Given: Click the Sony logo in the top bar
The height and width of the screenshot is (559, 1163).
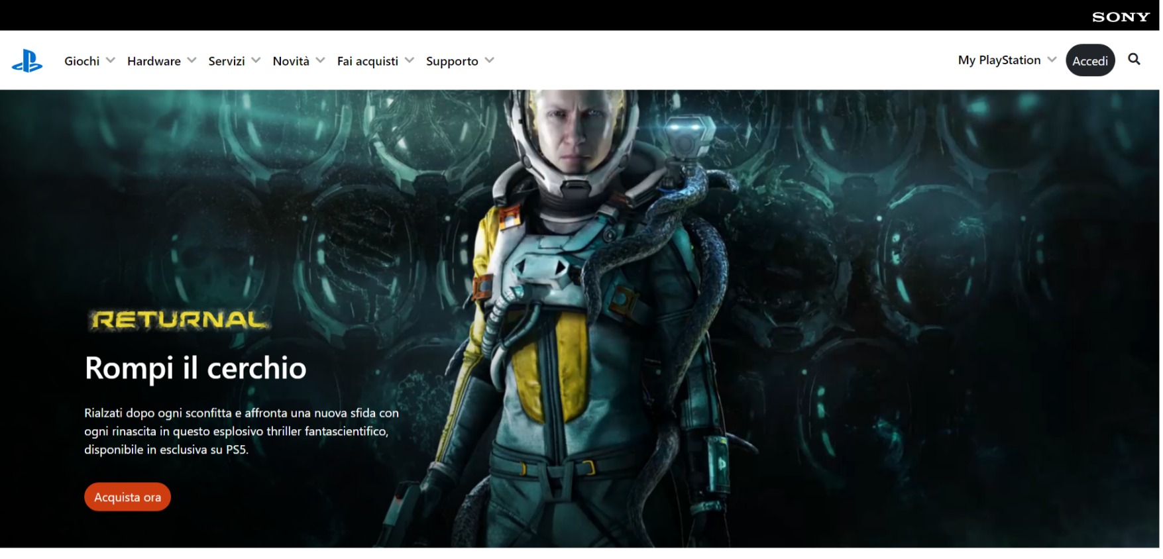Looking at the screenshot, I should click(x=1120, y=17).
